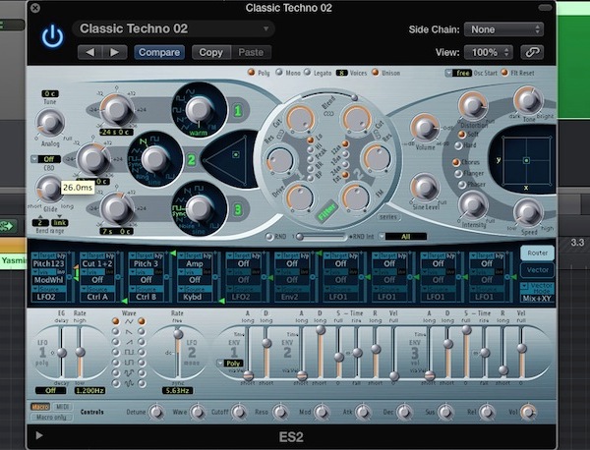Click the effect Speed knob
The width and height of the screenshot is (590, 450).
coord(528,213)
